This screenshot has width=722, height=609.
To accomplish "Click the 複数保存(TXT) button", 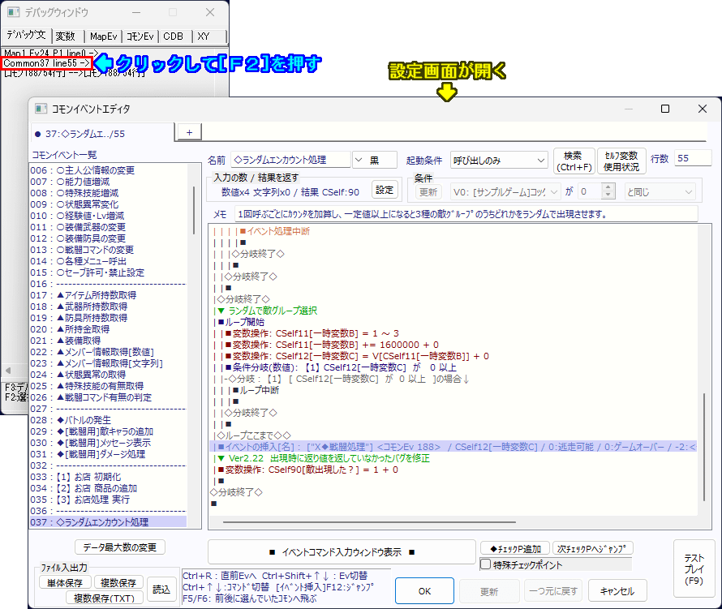I will (x=105, y=598).
